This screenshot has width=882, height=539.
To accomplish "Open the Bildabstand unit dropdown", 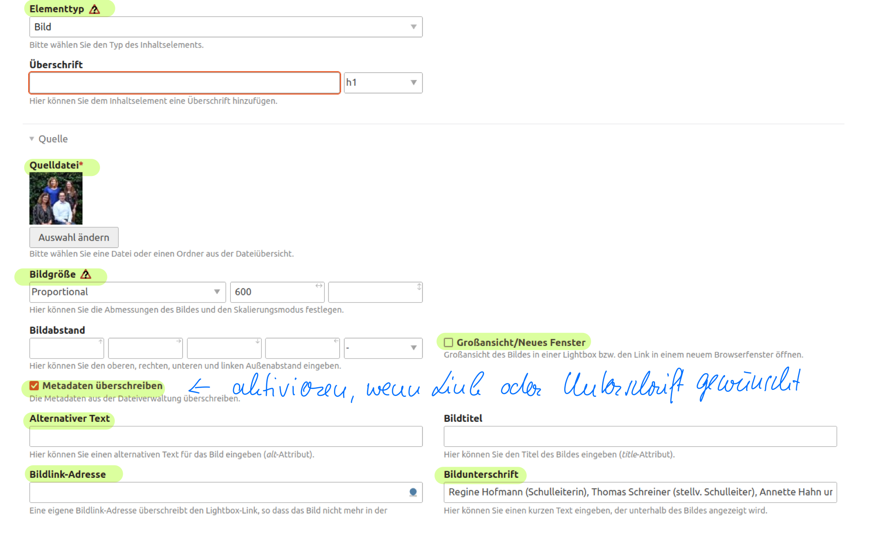I will coord(383,348).
